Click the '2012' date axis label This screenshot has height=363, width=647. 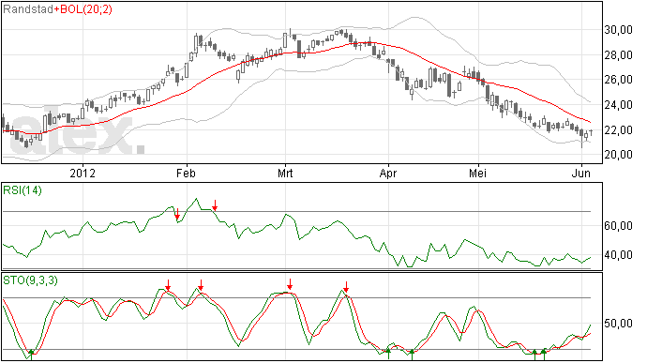tap(83, 173)
